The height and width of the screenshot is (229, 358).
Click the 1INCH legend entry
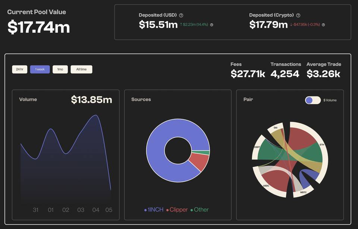(154, 210)
